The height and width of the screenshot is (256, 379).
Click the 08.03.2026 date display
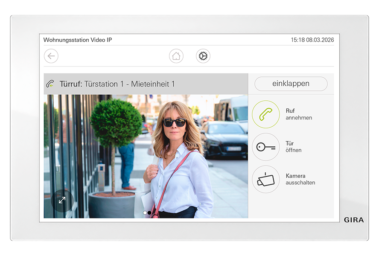click(x=320, y=40)
